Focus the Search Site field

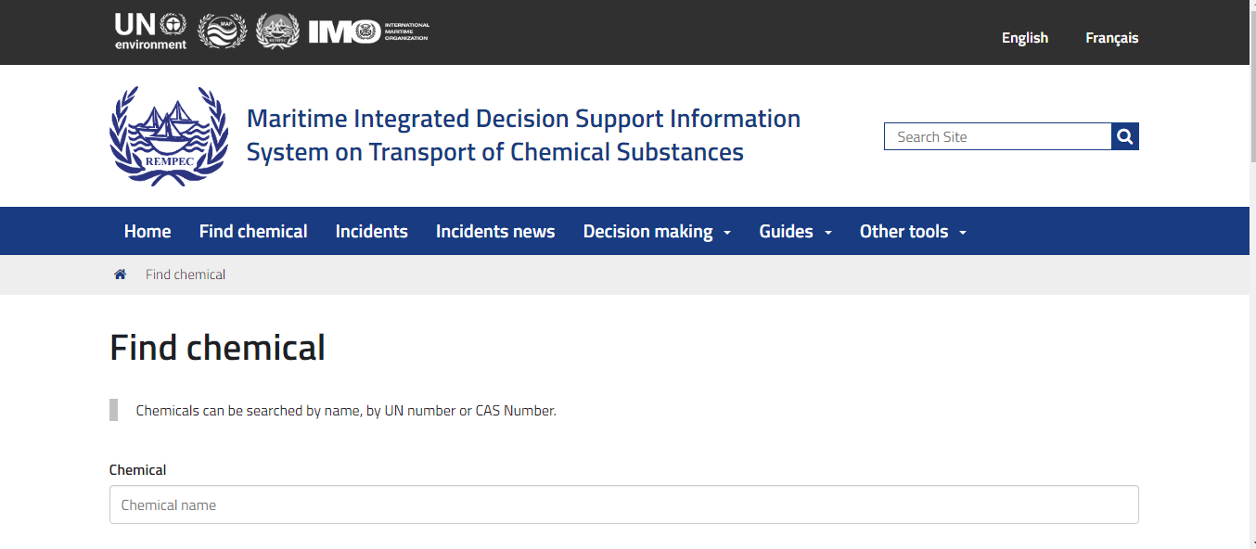click(x=997, y=136)
